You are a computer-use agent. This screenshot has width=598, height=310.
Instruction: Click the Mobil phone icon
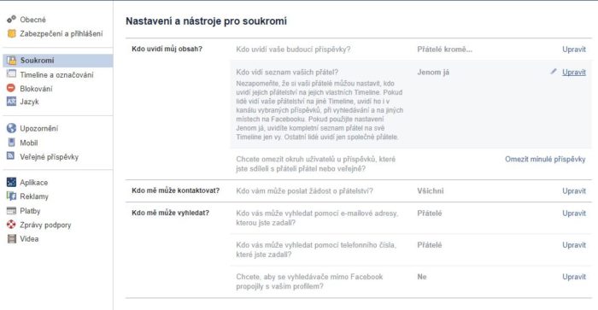(x=11, y=143)
